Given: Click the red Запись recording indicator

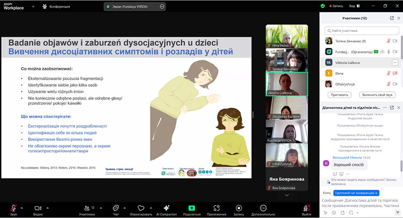Looking at the screenshot, I should tap(336, 6).
